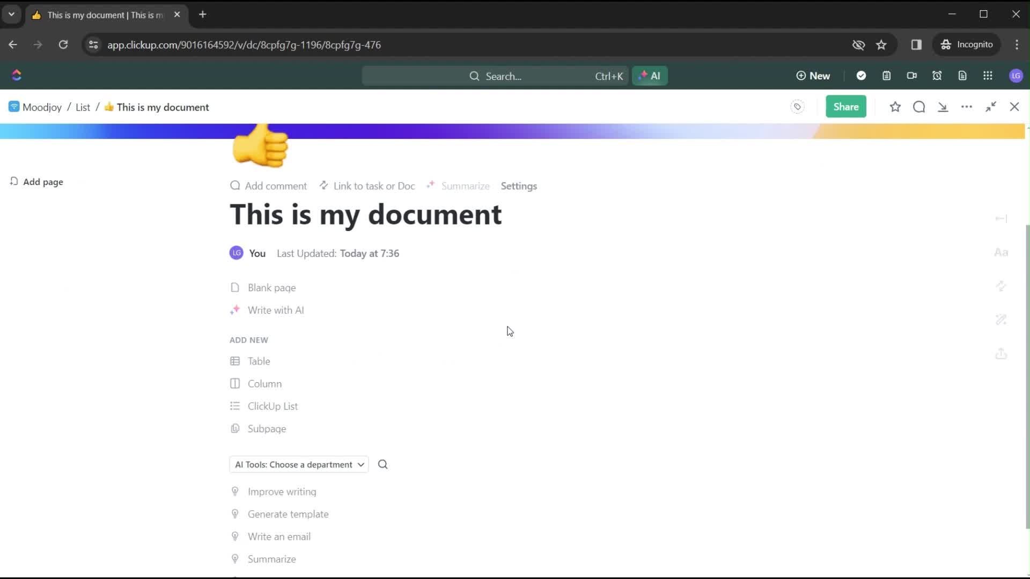1030x579 pixels.
Task: Toggle full-screen expand icon in toolbar
Action: [990, 107]
